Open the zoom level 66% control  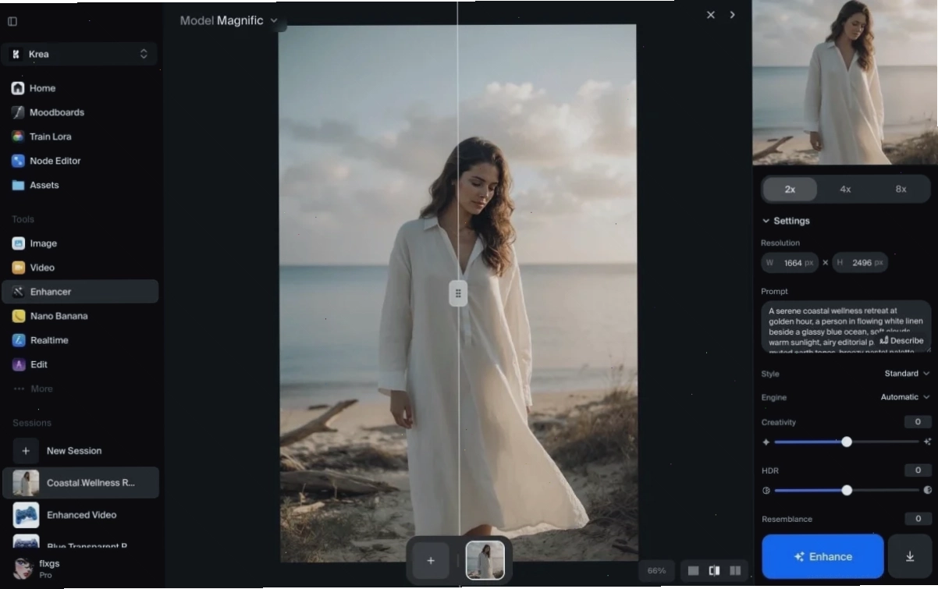click(656, 571)
